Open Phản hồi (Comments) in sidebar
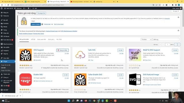This screenshot has width=184, height=103. tap(6, 33)
